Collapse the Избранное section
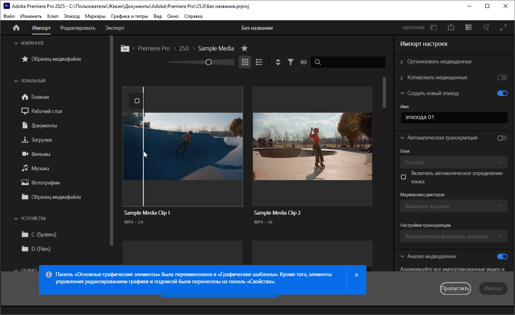 pos(16,43)
